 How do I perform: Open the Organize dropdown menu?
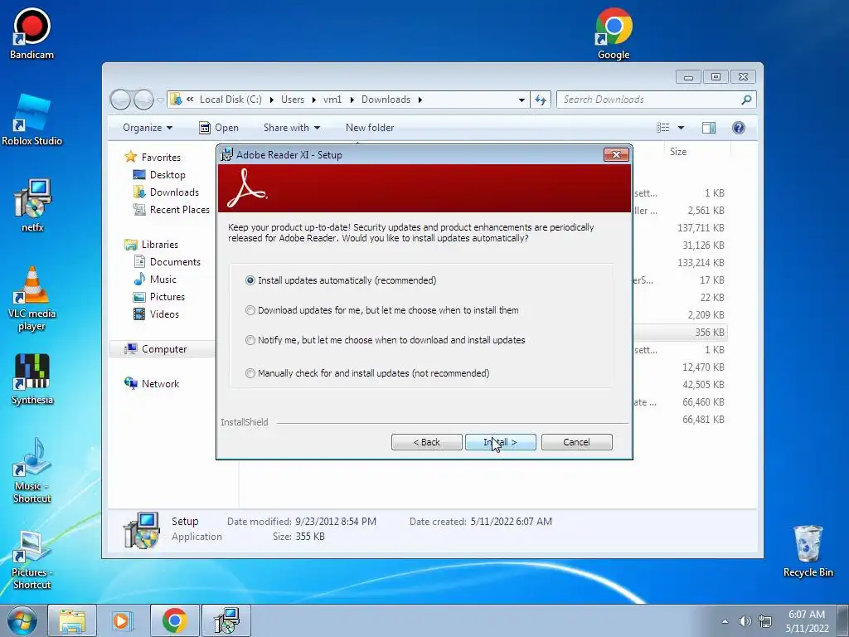[148, 128]
